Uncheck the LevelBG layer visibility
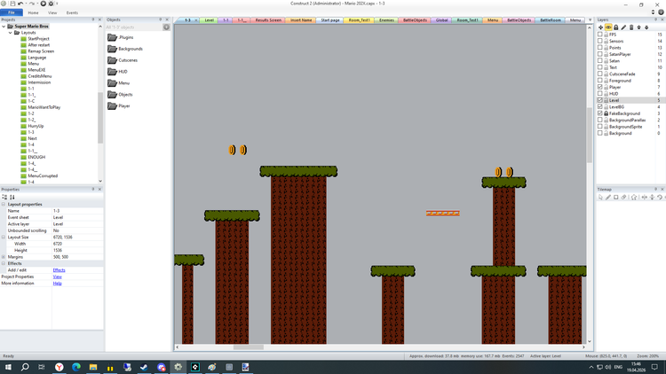666x374 pixels. (x=600, y=107)
